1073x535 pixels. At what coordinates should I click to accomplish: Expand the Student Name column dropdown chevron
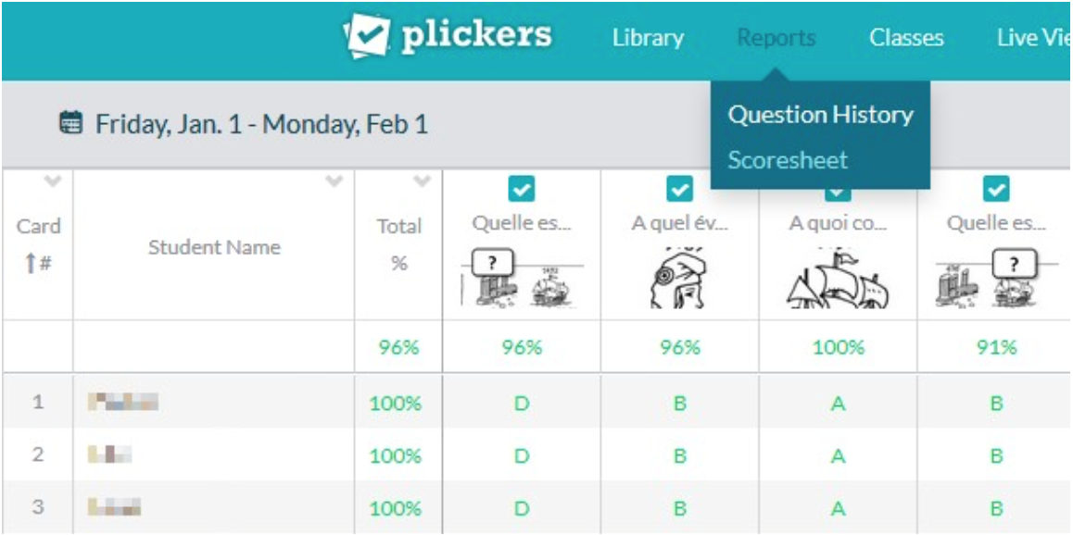[335, 180]
